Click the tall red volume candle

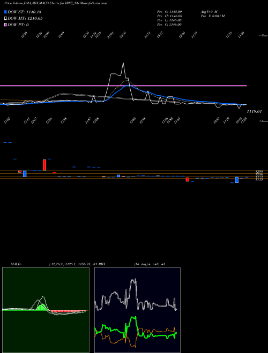[x=44, y=165]
